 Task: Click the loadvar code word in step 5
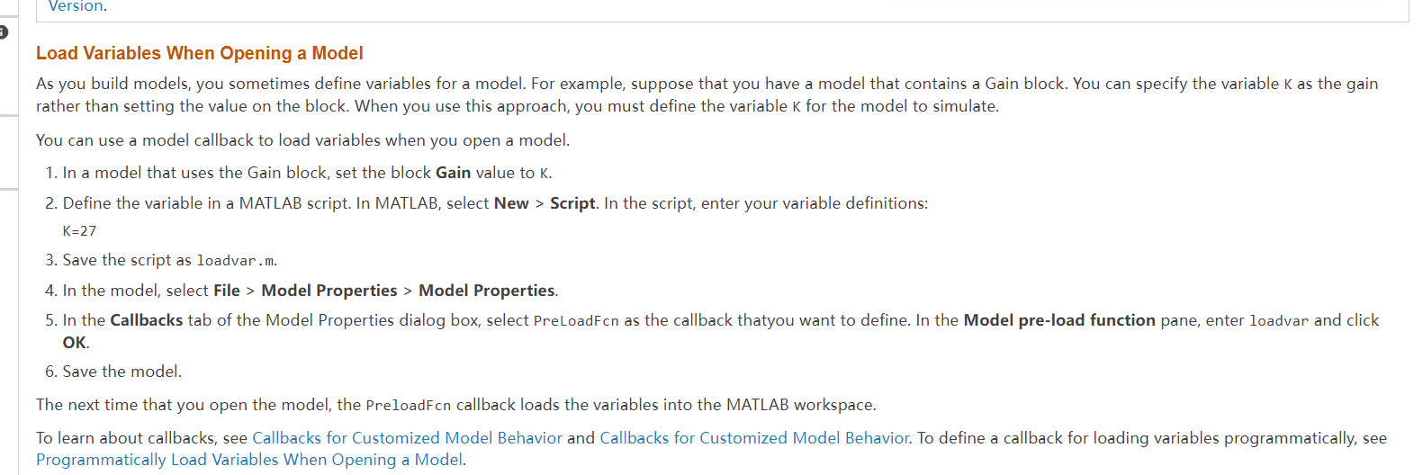1279,321
